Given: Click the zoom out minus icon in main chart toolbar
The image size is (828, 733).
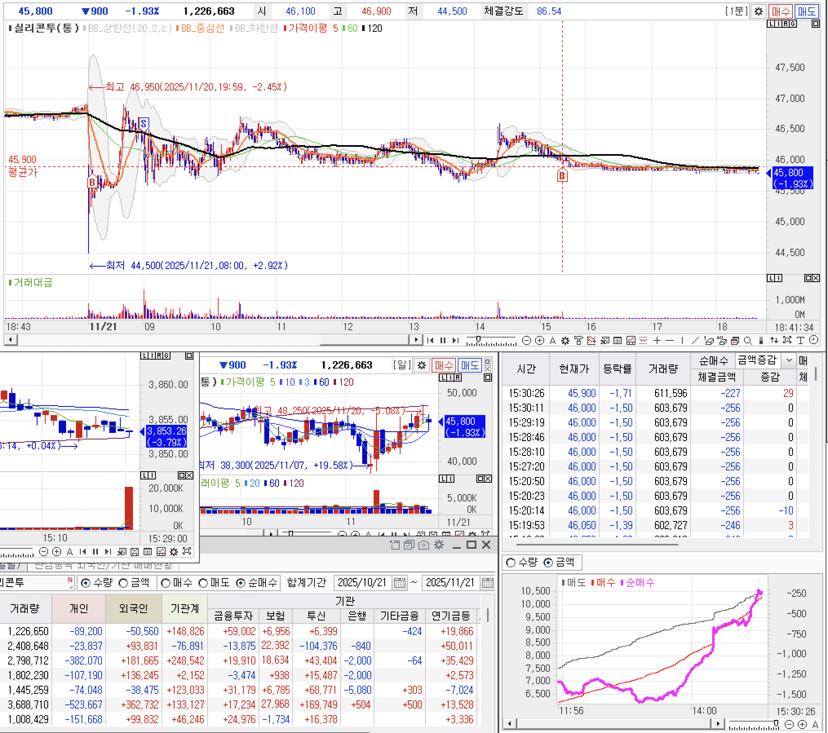Looking at the screenshot, I should tap(527, 340).
